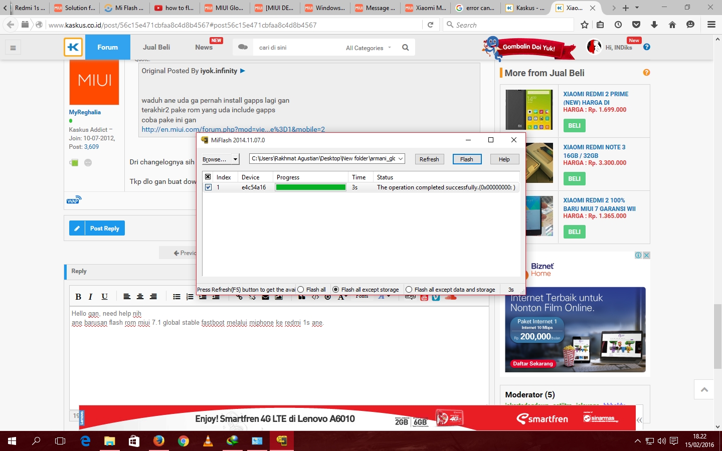Viewport: 722px width, 451px height.
Task: Select the Flash all radio option
Action: pos(301,290)
